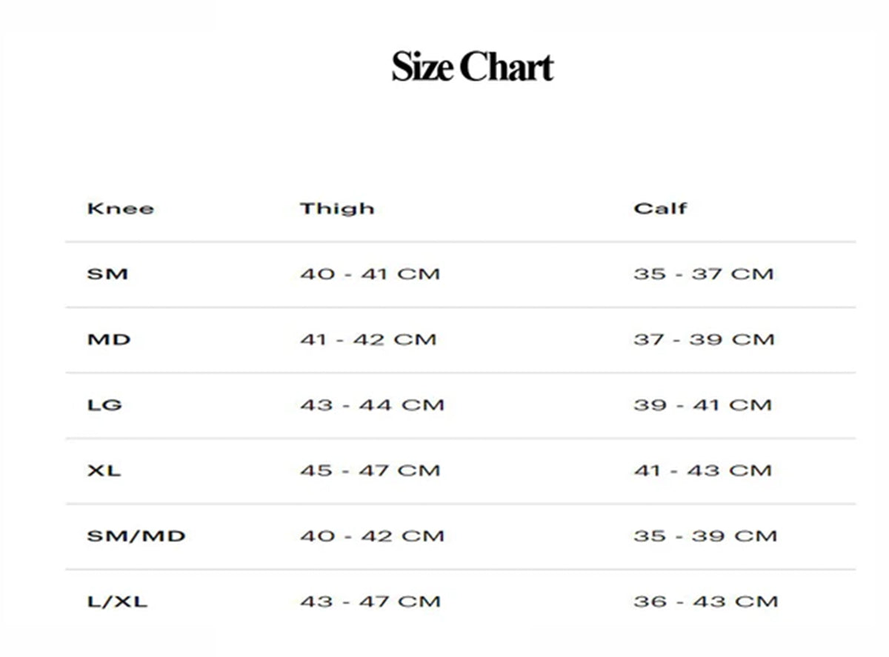889x657 pixels.
Task: Select the XL size row label
Action: click(104, 470)
